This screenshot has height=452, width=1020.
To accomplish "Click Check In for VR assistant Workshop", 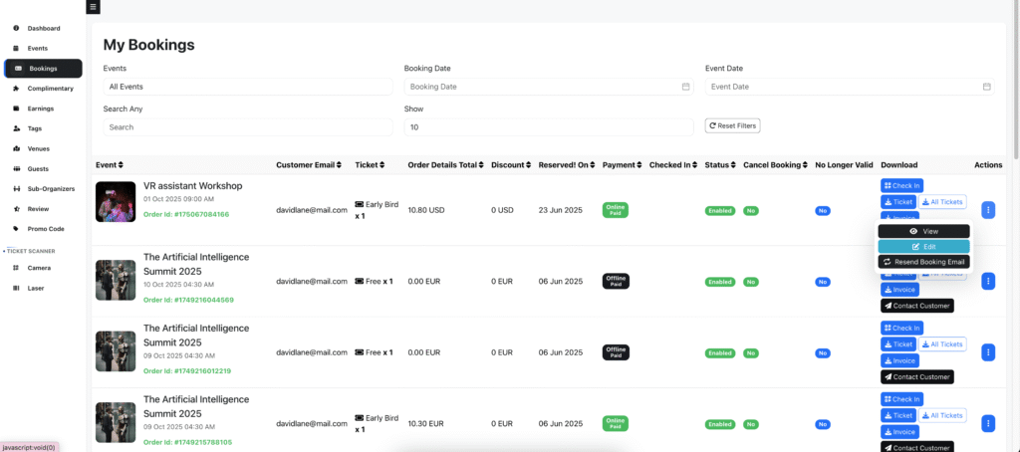I will click(901, 185).
